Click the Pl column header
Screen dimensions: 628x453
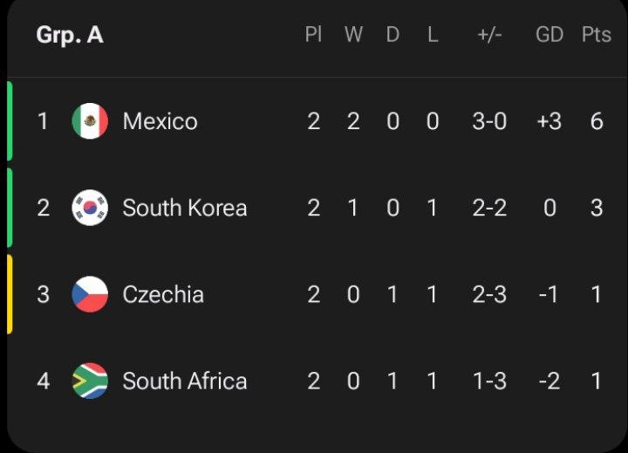(x=313, y=34)
